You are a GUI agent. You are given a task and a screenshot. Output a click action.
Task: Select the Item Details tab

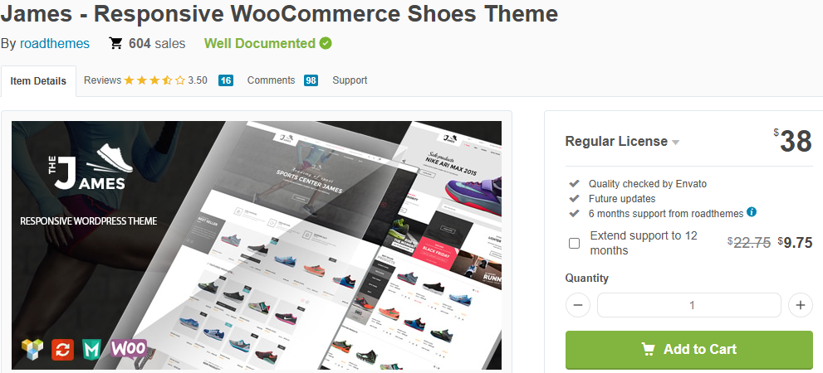pyautogui.click(x=38, y=81)
